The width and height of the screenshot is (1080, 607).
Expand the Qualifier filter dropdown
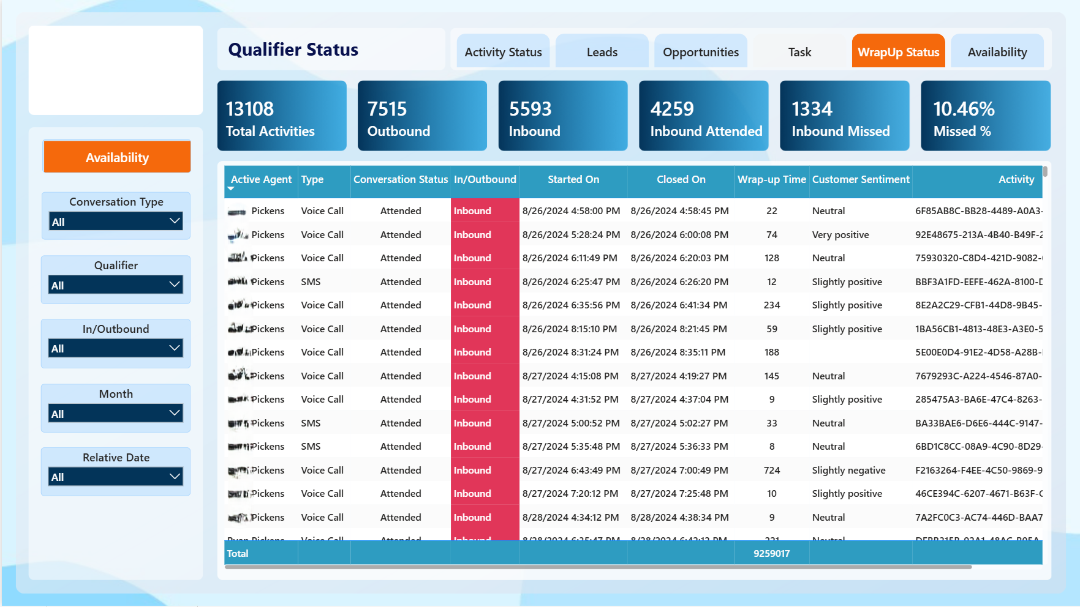click(116, 285)
